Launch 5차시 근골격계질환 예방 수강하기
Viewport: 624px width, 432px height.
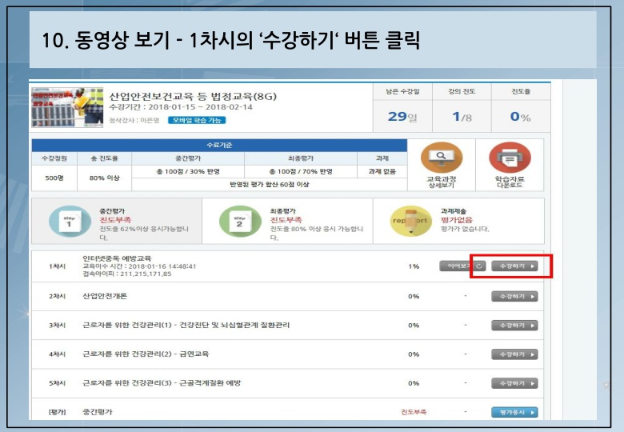tap(514, 383)
